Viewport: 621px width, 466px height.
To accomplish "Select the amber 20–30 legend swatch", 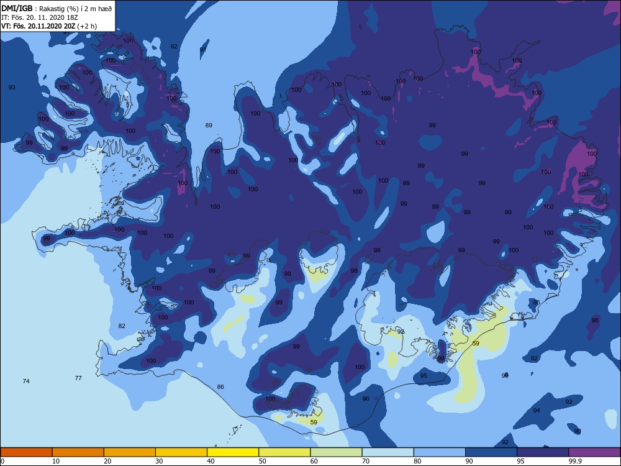I will (x=130, y=452).
